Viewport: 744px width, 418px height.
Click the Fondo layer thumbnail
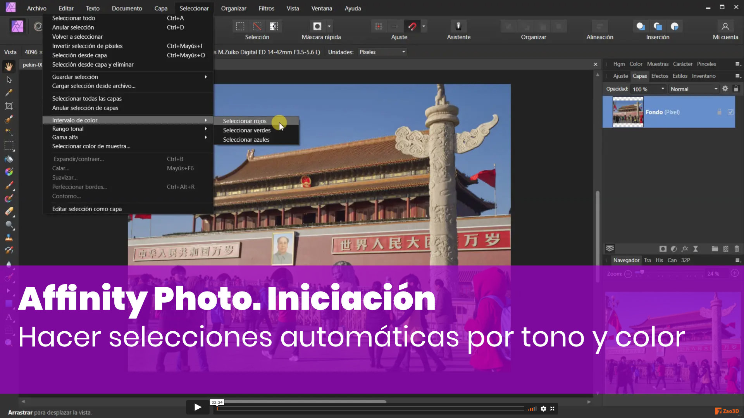point(628,112)
